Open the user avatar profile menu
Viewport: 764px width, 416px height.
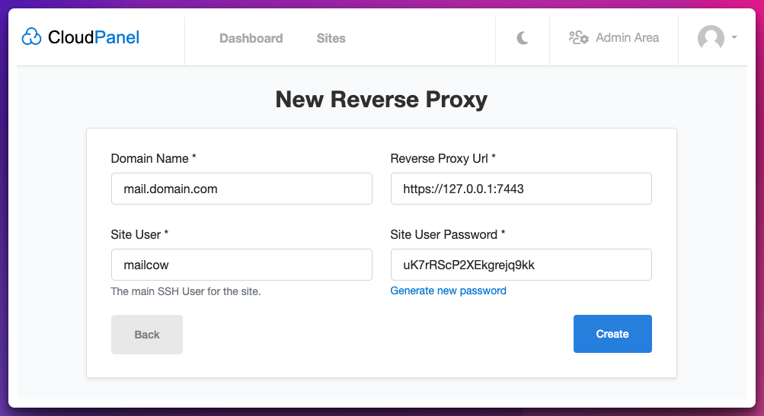[711, 38]
